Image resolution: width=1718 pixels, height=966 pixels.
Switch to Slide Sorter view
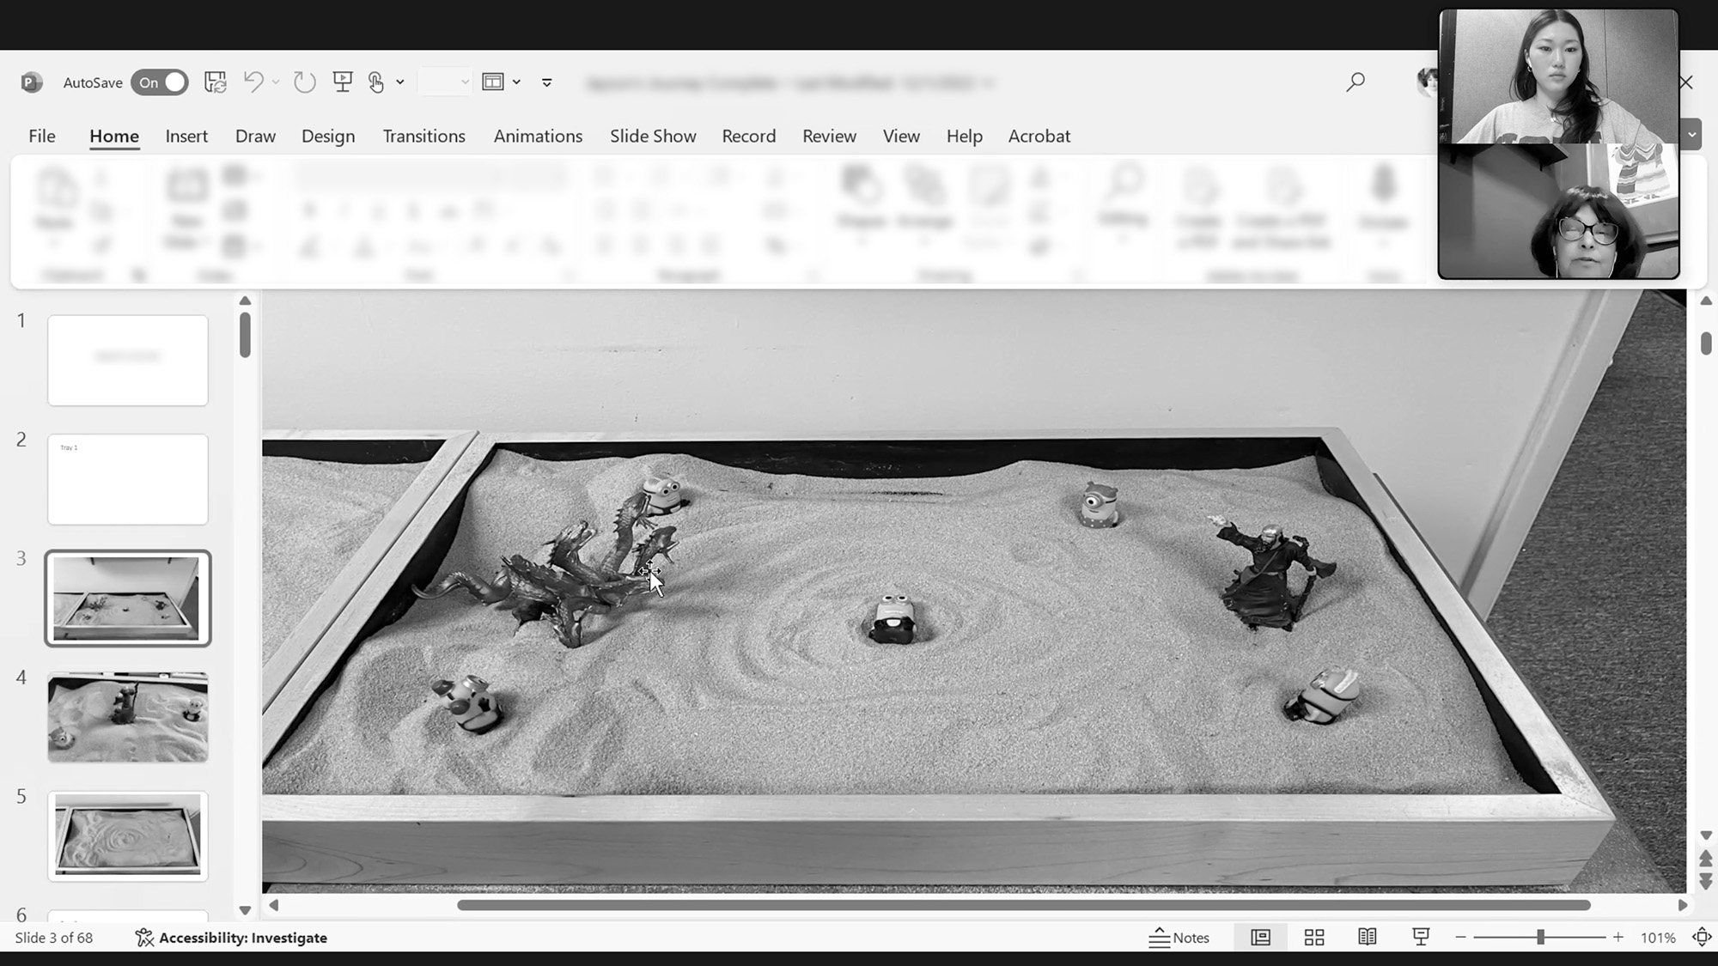click(1314, 938)
